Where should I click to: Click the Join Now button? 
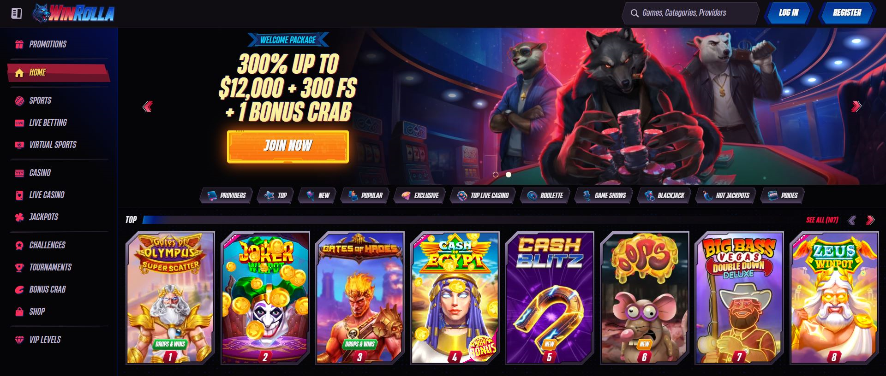tap(287, 147)
